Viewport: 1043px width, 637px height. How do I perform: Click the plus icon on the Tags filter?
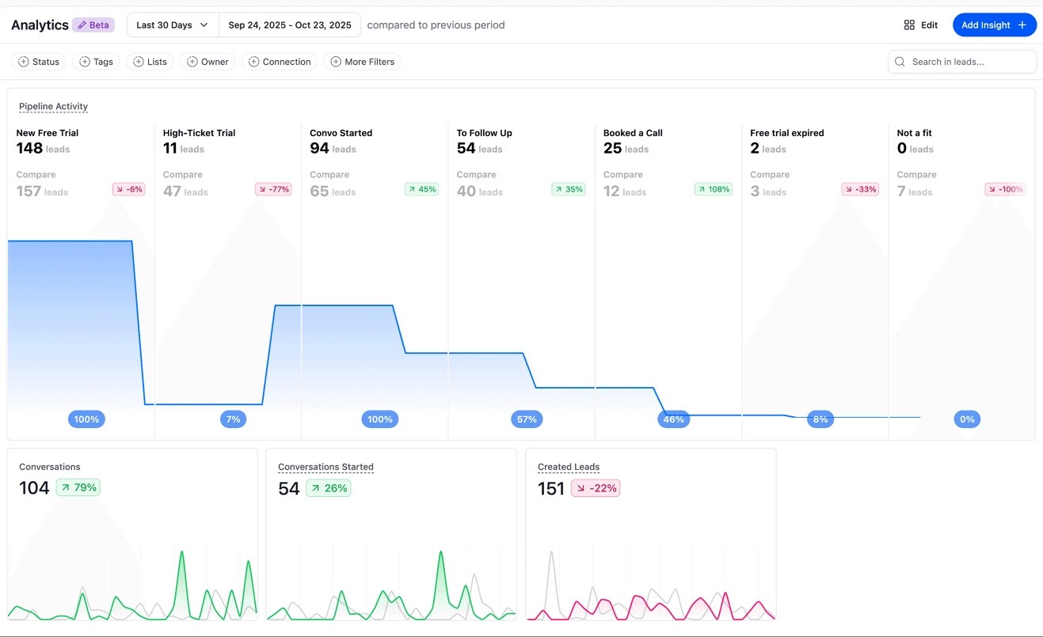pyautogui.click(x=84, y=62)
